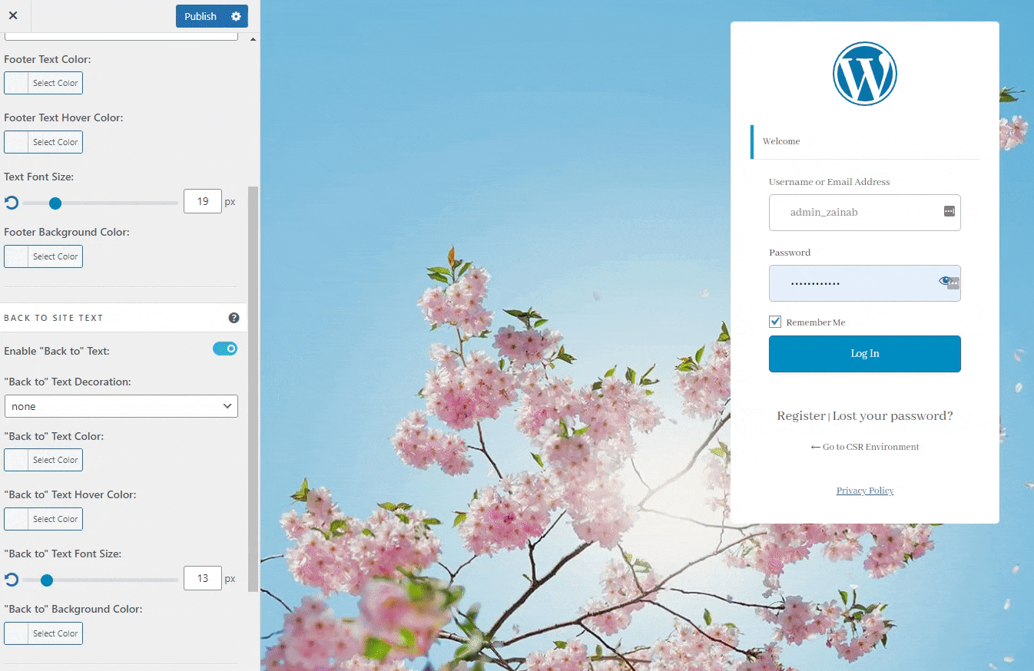The height and width of the screenshot is (671, 1034).
Task: Select color for "Back to" Text Color
Action: [43, 460]
